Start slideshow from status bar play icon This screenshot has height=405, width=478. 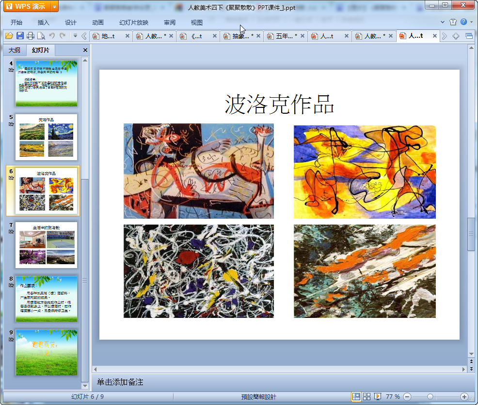pyautogui.click(x=378, y=396)
